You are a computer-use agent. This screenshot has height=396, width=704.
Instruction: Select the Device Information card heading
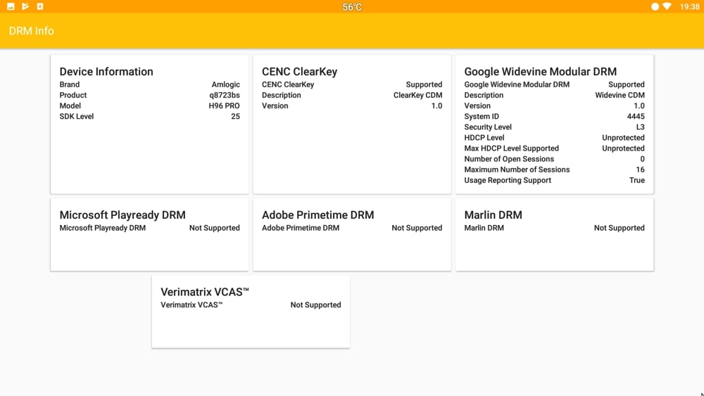click(106, 72)
